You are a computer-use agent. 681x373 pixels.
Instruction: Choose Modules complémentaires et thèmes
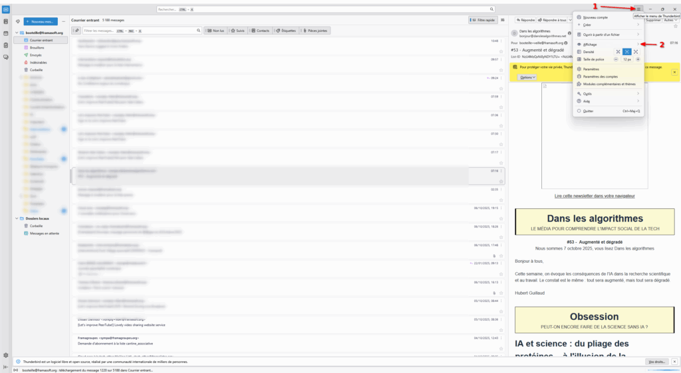[609, 84]
